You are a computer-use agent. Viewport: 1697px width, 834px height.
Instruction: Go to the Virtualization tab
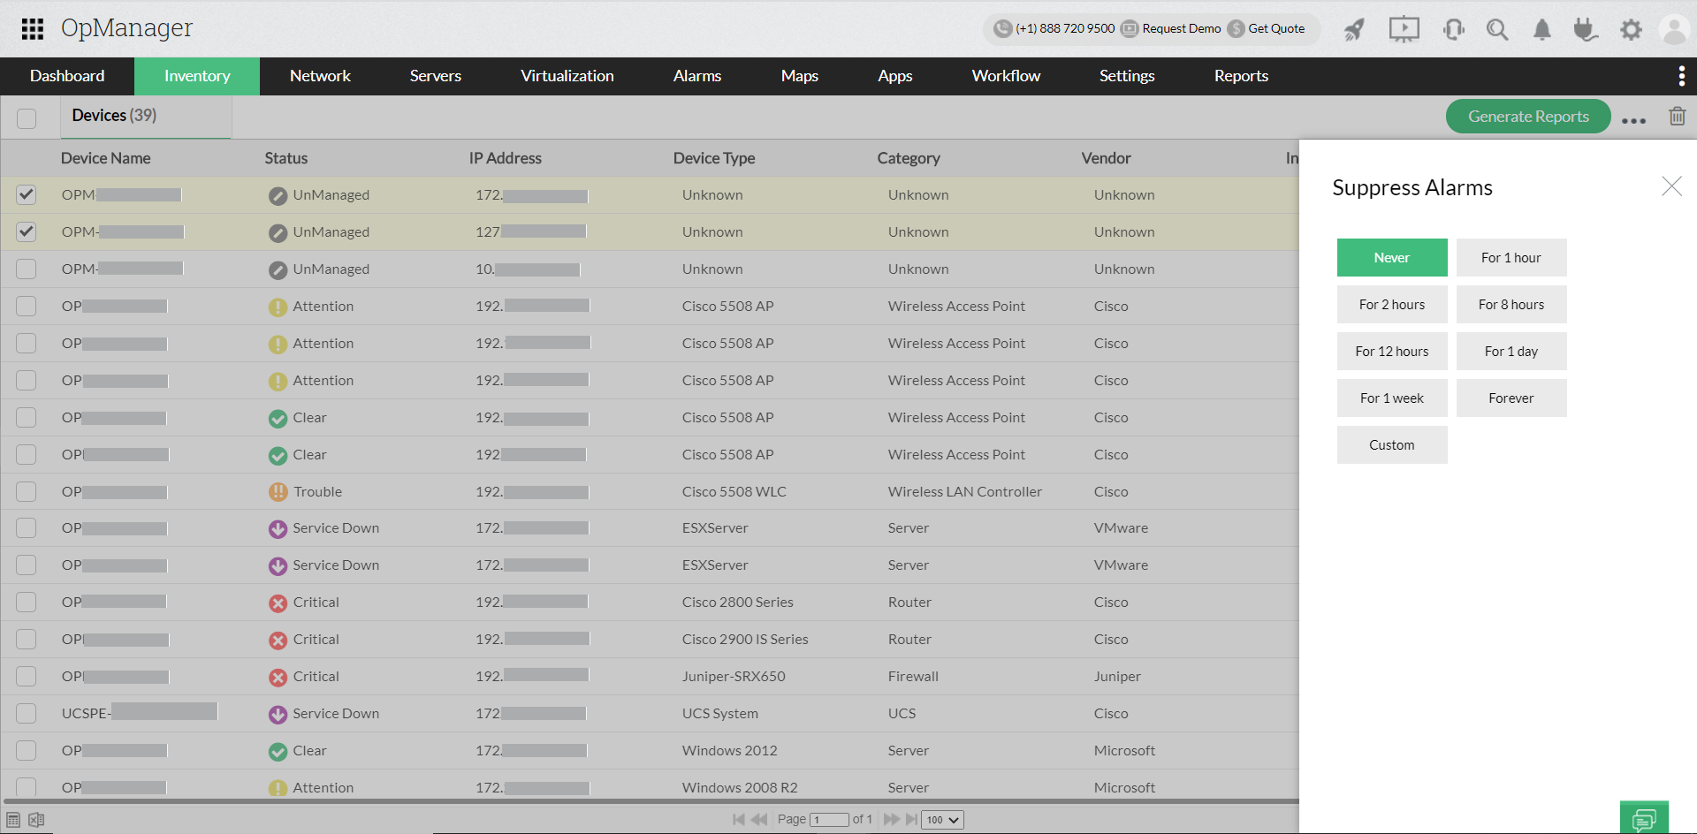coord(567,76)
